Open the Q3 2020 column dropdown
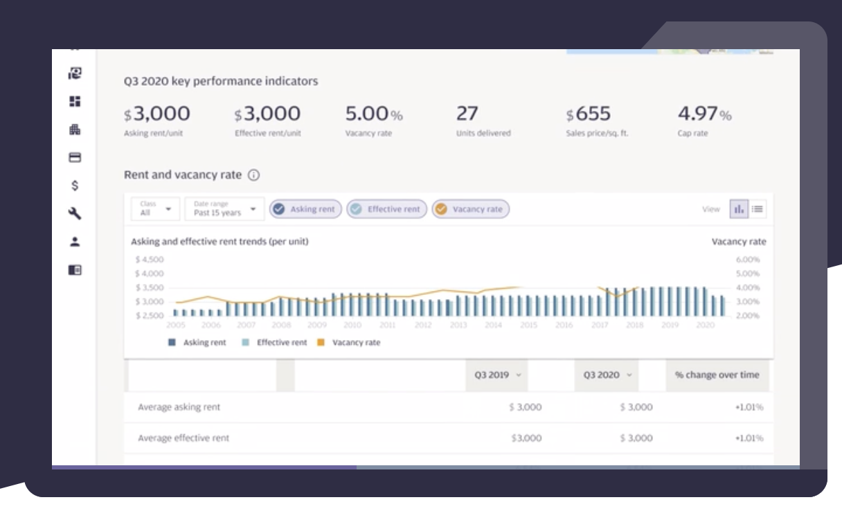842x511 pixels. click(x=607, y=375)
